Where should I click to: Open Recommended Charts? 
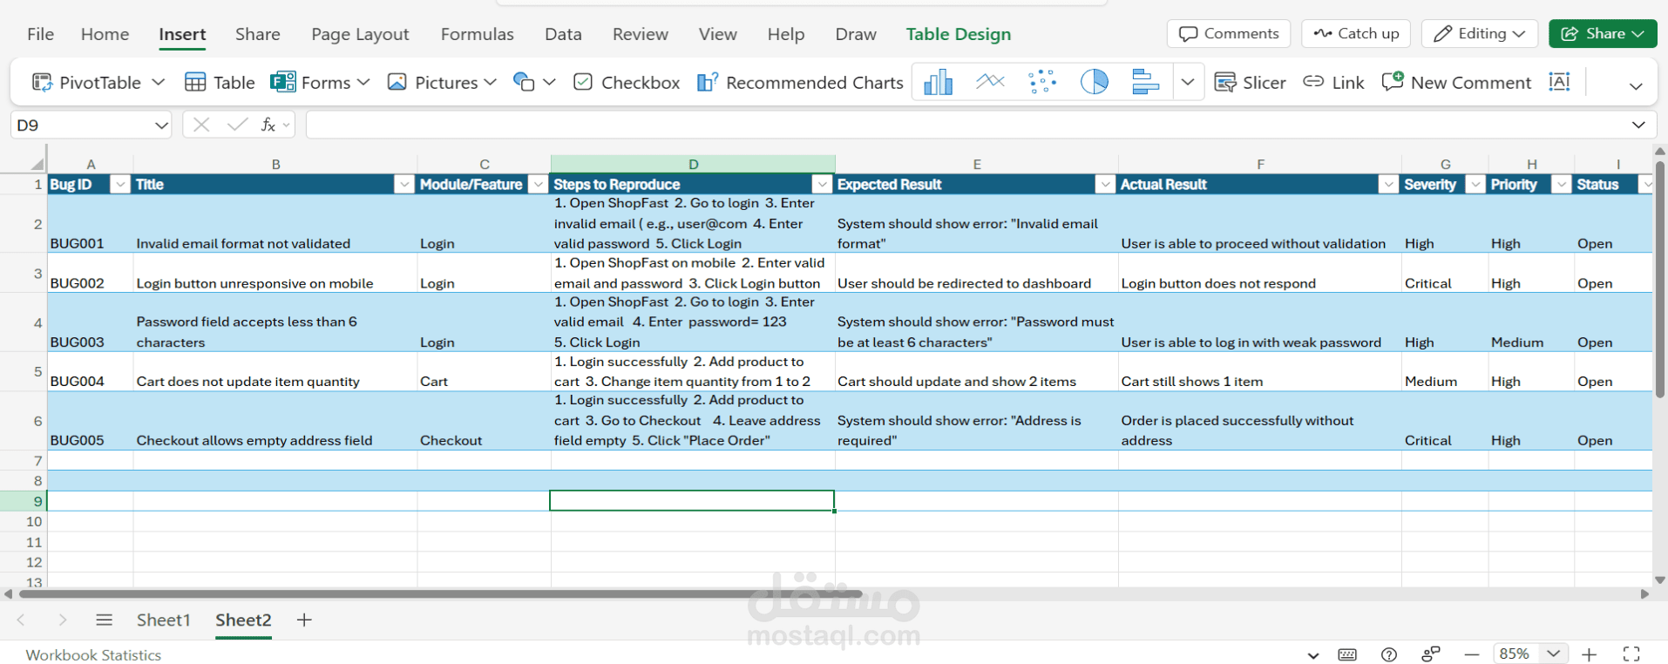point(800,82)
